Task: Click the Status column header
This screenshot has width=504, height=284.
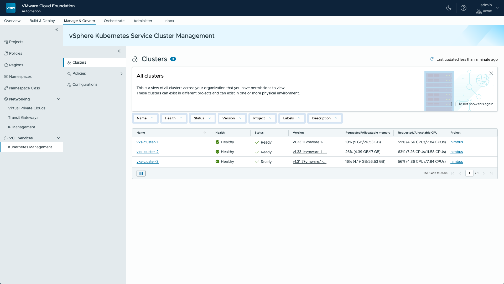Action: coord(259,133)
